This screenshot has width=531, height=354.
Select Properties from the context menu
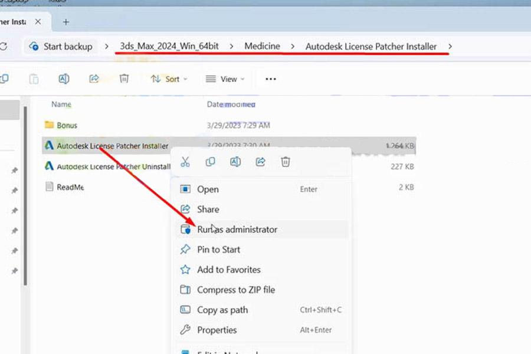[217, 330]
